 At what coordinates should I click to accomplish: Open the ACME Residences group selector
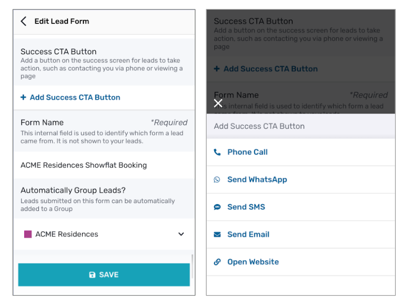point(104,234)
